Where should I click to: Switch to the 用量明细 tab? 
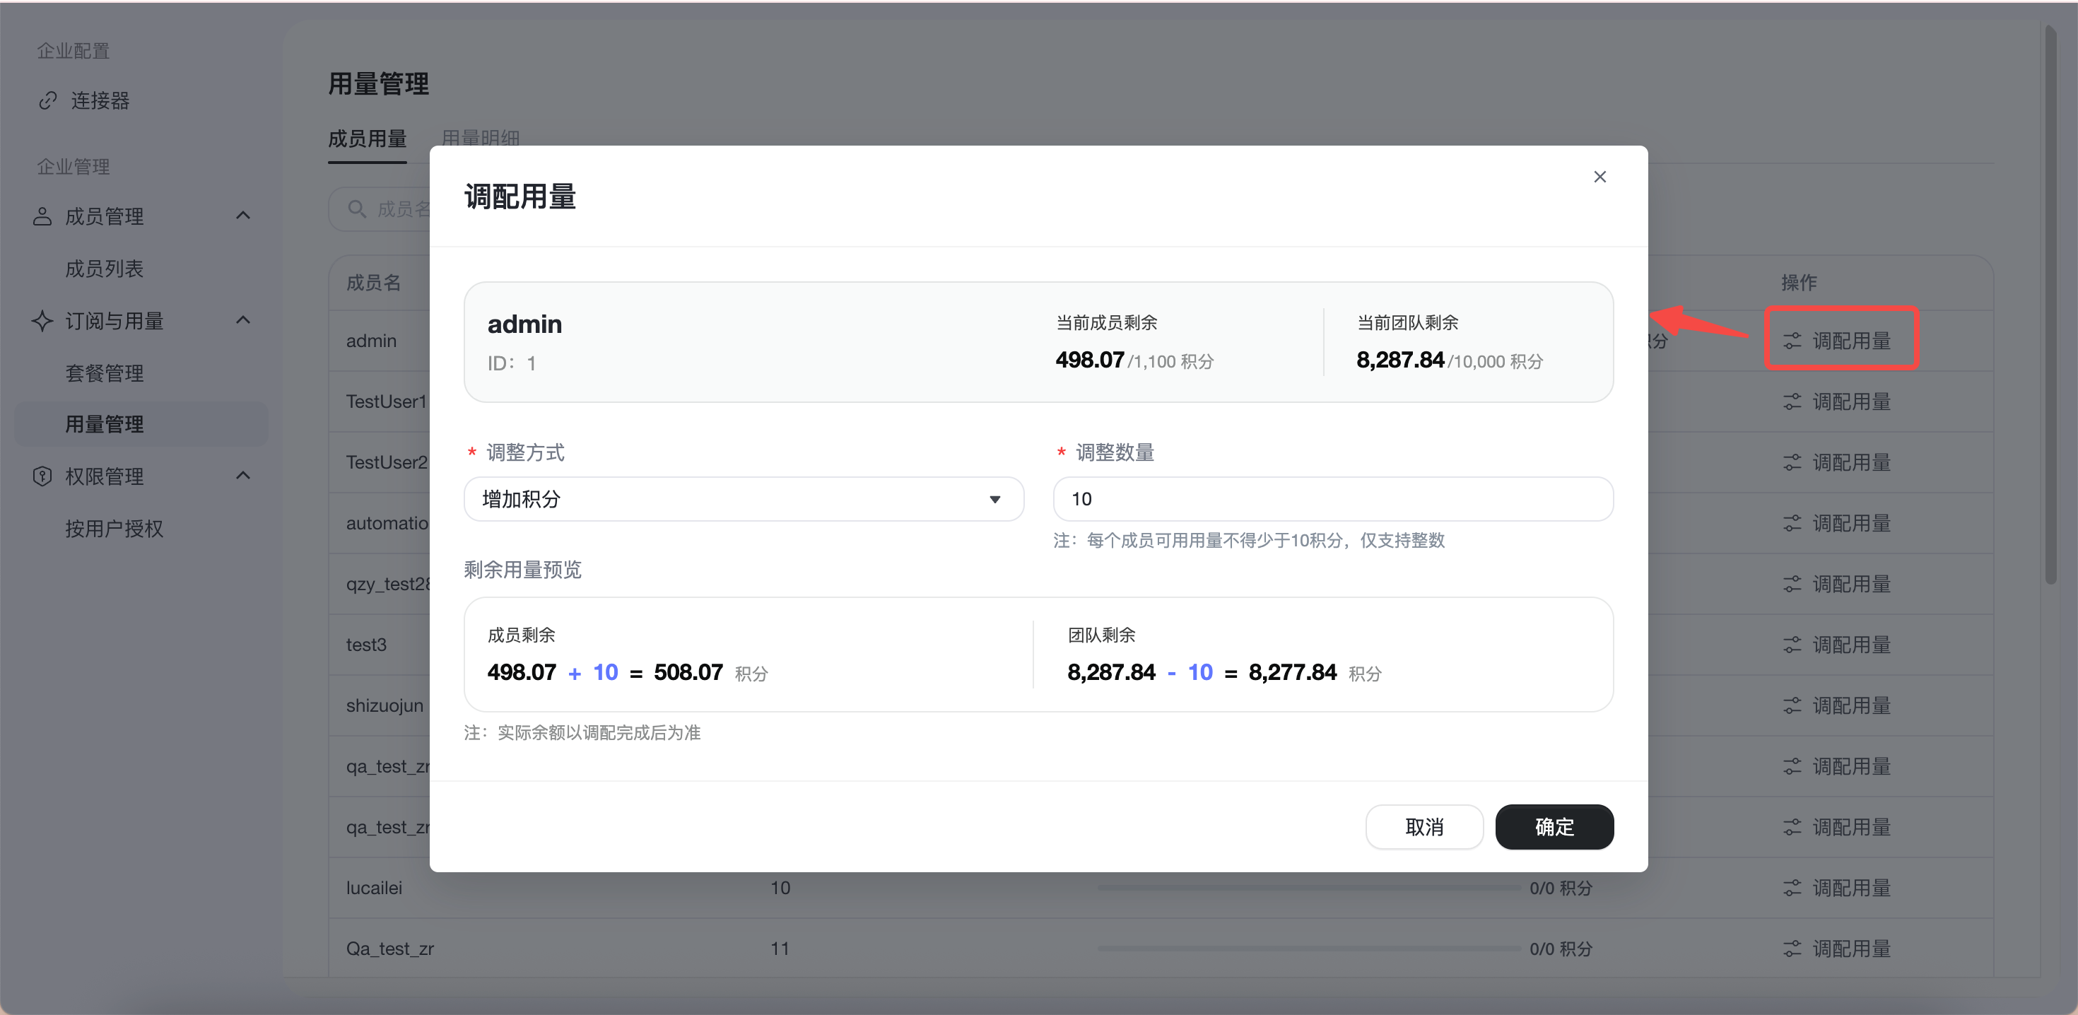[480, 137]
